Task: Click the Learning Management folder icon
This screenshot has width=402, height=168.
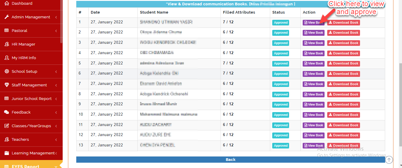Action: pyautogui.click(x=7, y=153)
